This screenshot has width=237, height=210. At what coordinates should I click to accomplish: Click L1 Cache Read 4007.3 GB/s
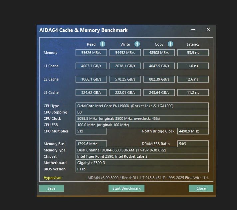pos(91,66)
